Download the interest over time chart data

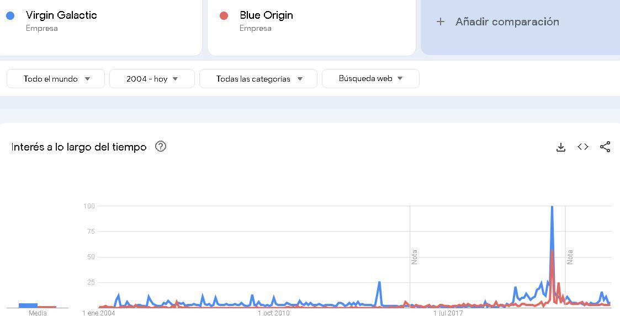(x=561, y=147)
